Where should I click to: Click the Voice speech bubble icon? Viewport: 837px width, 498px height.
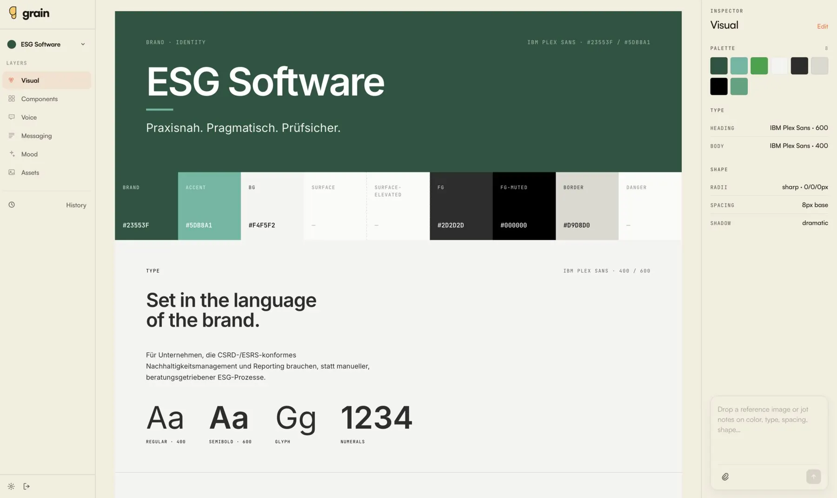[12, 117]
